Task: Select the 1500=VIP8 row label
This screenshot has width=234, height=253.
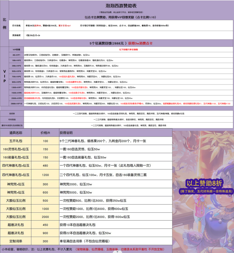Action: 17,93
